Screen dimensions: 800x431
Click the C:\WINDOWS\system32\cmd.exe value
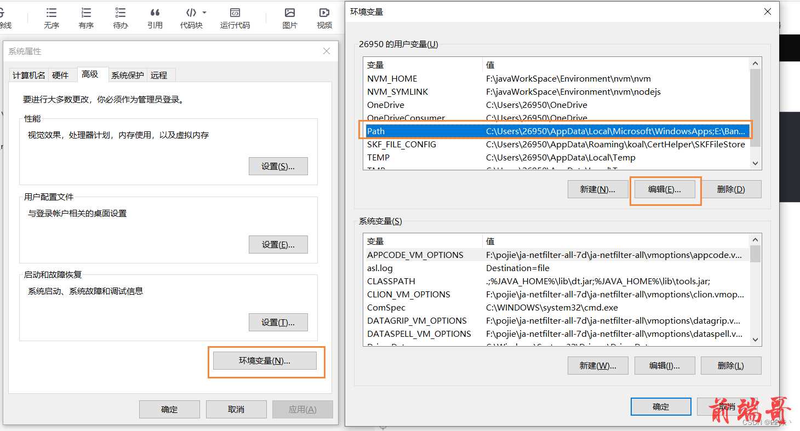click(x=552, y=307)
